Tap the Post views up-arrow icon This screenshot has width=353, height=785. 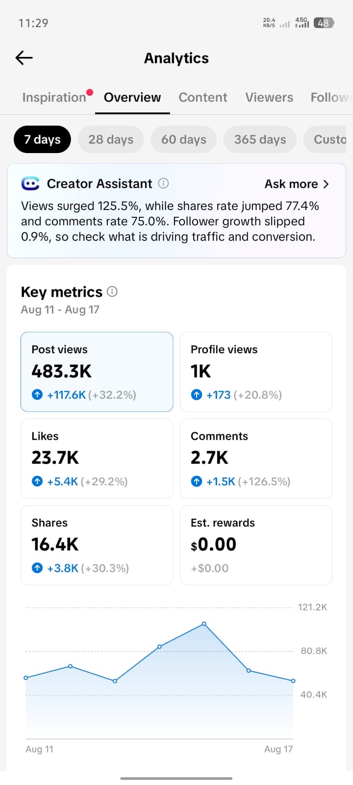click(x=37, y=394)
